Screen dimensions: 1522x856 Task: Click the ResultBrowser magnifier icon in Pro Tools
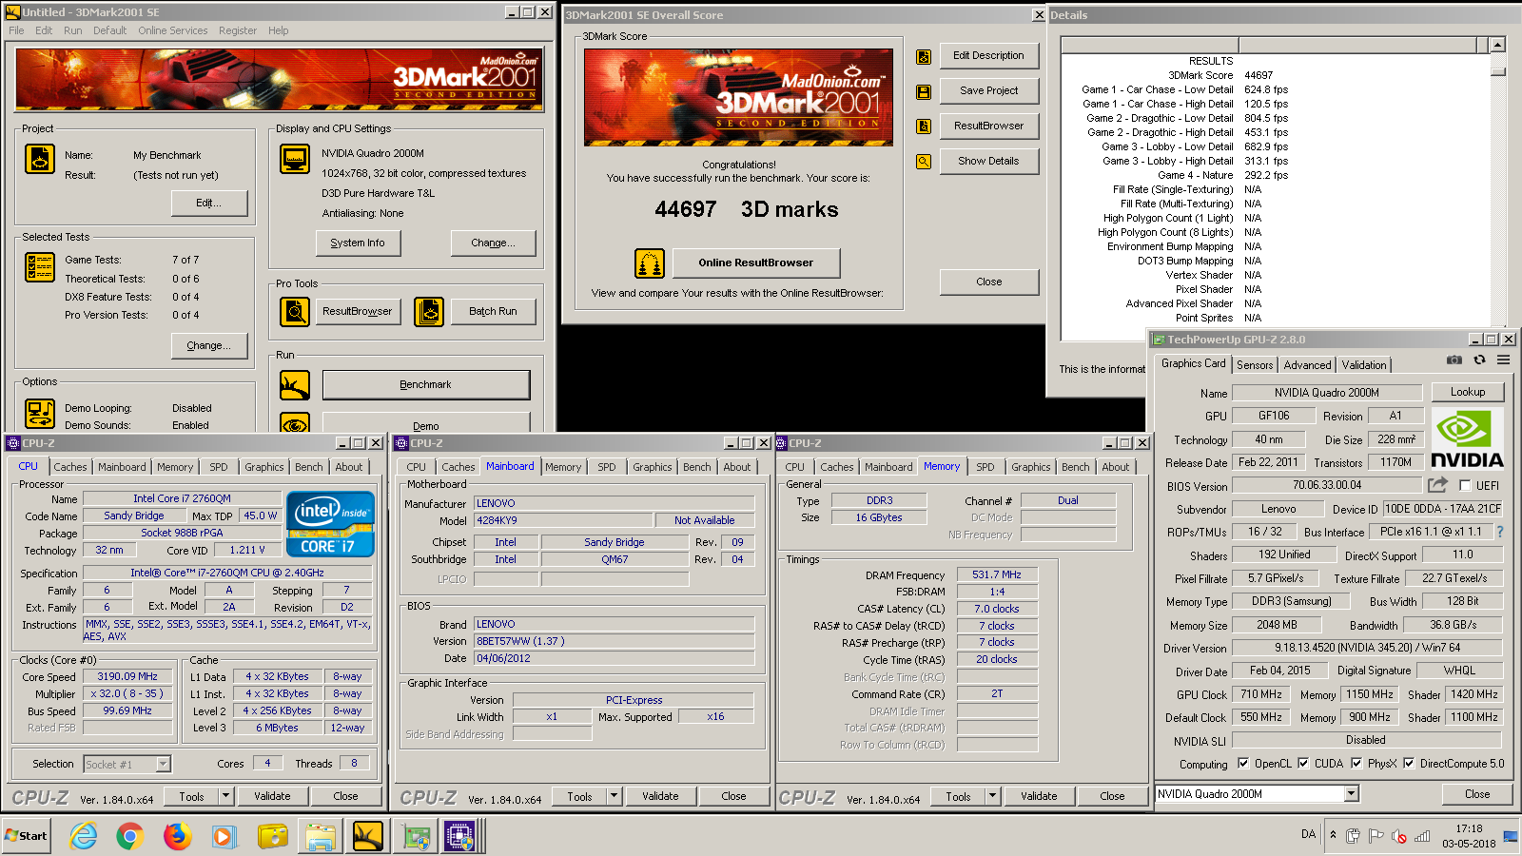[x=295, y=311]
